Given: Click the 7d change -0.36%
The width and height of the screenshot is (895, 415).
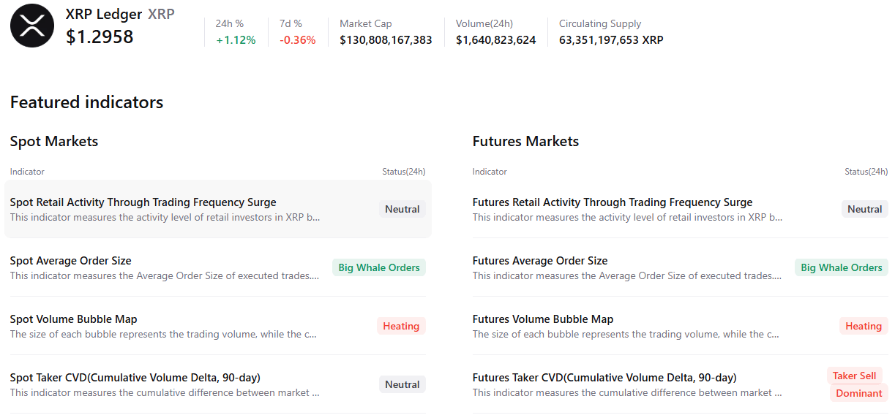Looking at the screenshot, I should point(298,40).
